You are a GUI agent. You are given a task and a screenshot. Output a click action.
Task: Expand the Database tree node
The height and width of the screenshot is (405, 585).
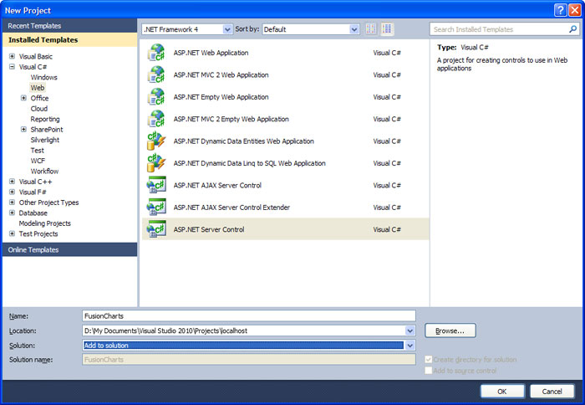pos(12,213)
